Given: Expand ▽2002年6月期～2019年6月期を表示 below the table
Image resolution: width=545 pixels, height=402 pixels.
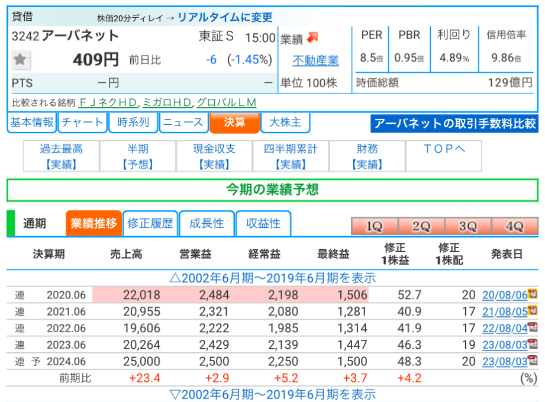Looking at the screenshot, I should (273, 394).
